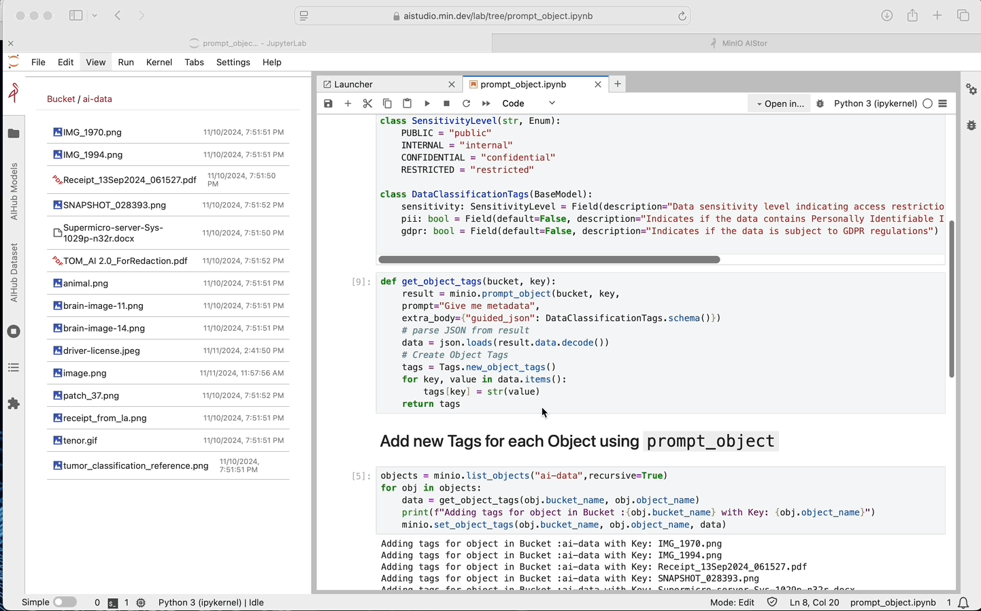The image size is (981, 611).
Task: Select the Python 3 (ipykernel) kernel button
Action: pyautogui.click(x=875, y=103)
